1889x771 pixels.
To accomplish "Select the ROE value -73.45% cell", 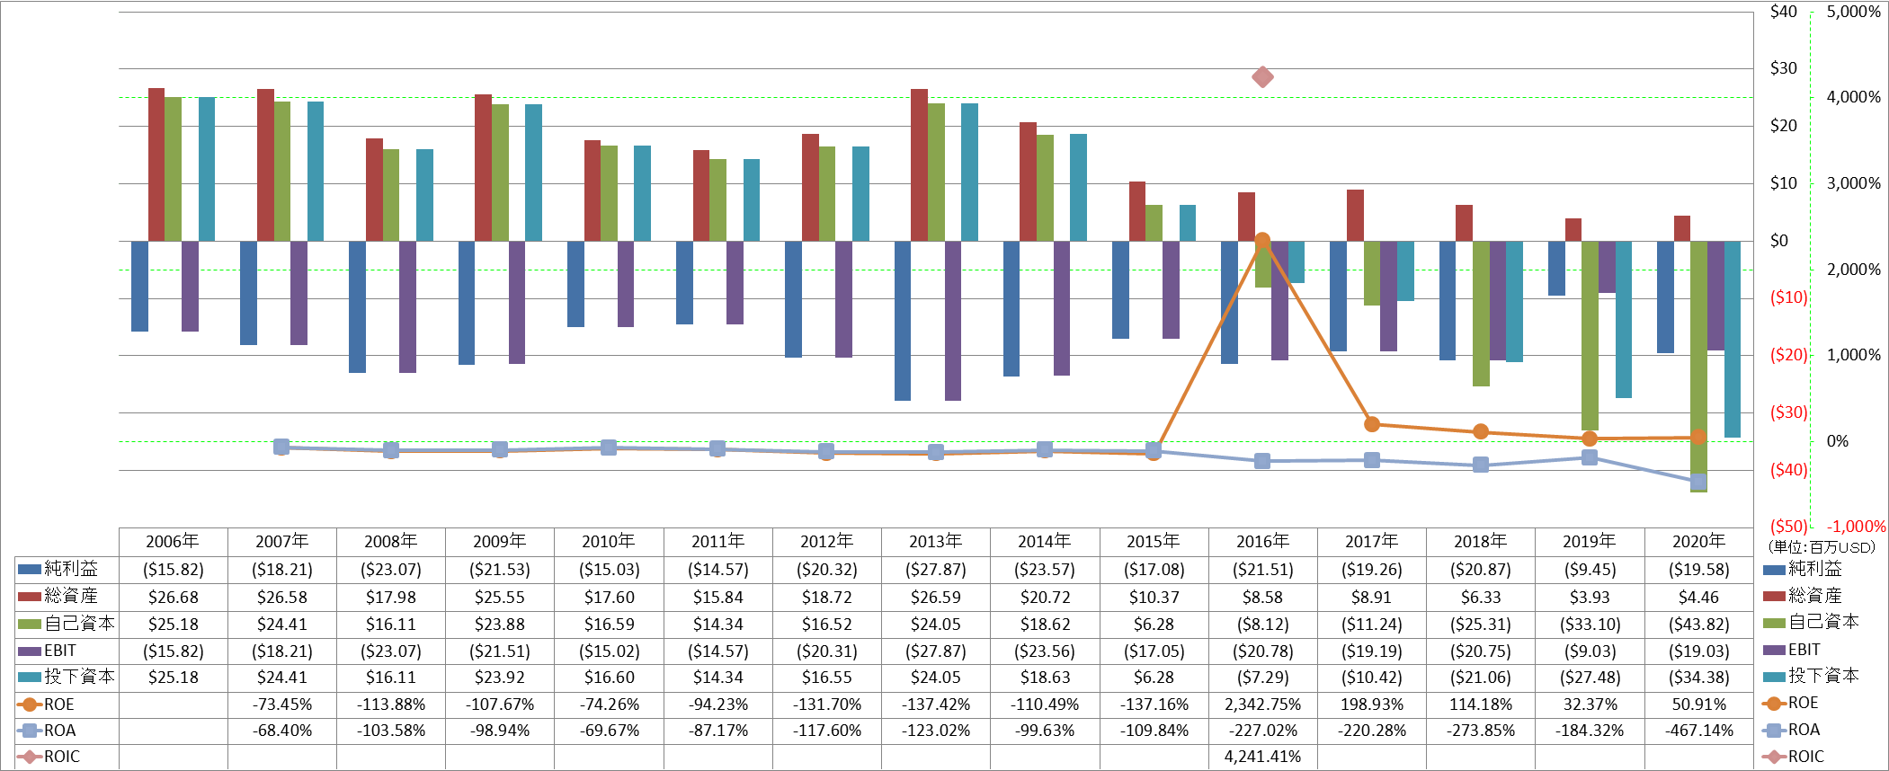I will 282,705.
